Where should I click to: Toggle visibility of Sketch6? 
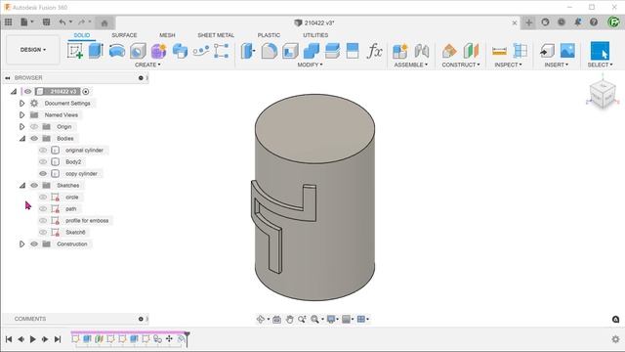tap(43, 233)
